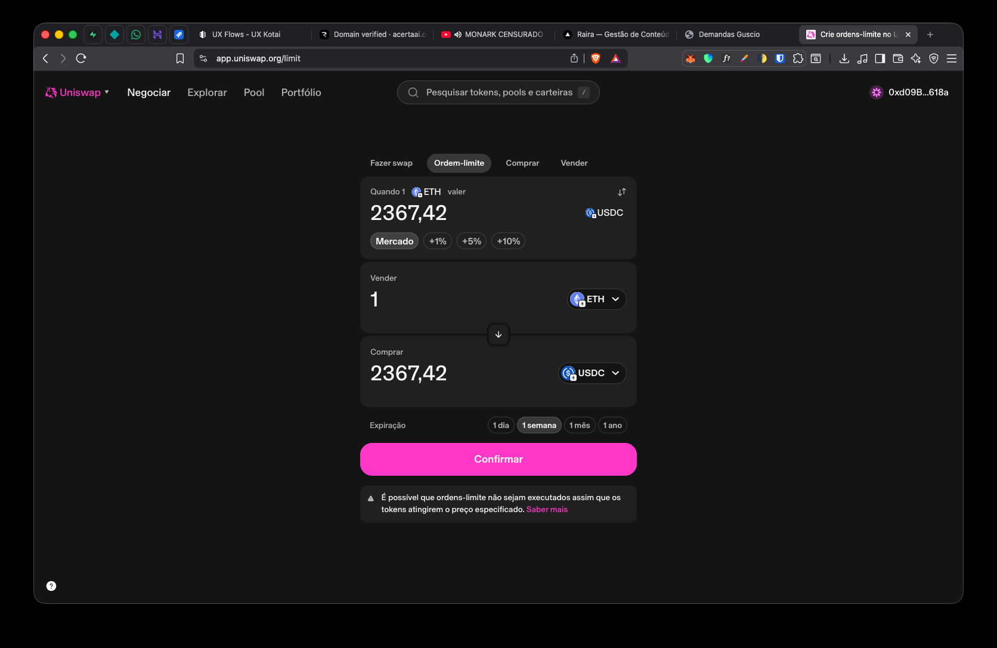
Task: Go to the Pool page
Action: tap(254, 92)
